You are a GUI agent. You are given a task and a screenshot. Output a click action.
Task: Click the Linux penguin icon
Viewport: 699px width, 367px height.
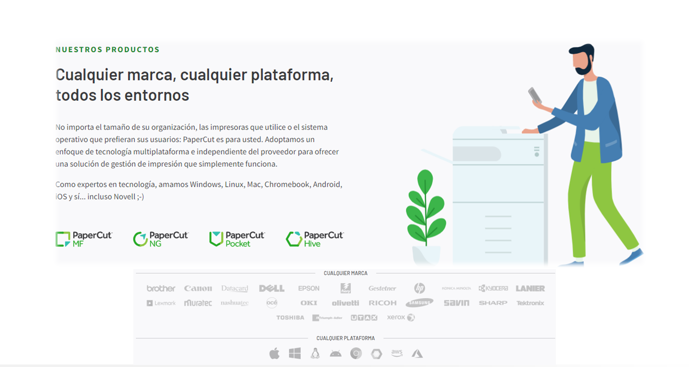click(315, 353)
